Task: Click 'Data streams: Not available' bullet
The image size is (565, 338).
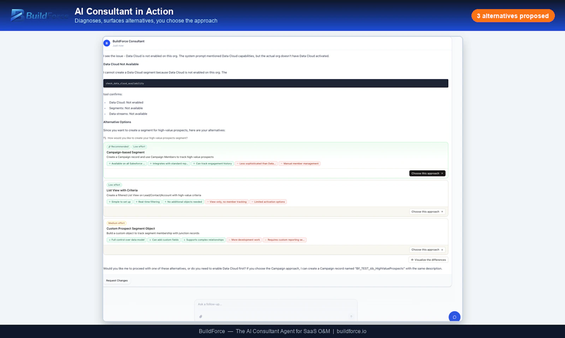Action: (128, 114)
